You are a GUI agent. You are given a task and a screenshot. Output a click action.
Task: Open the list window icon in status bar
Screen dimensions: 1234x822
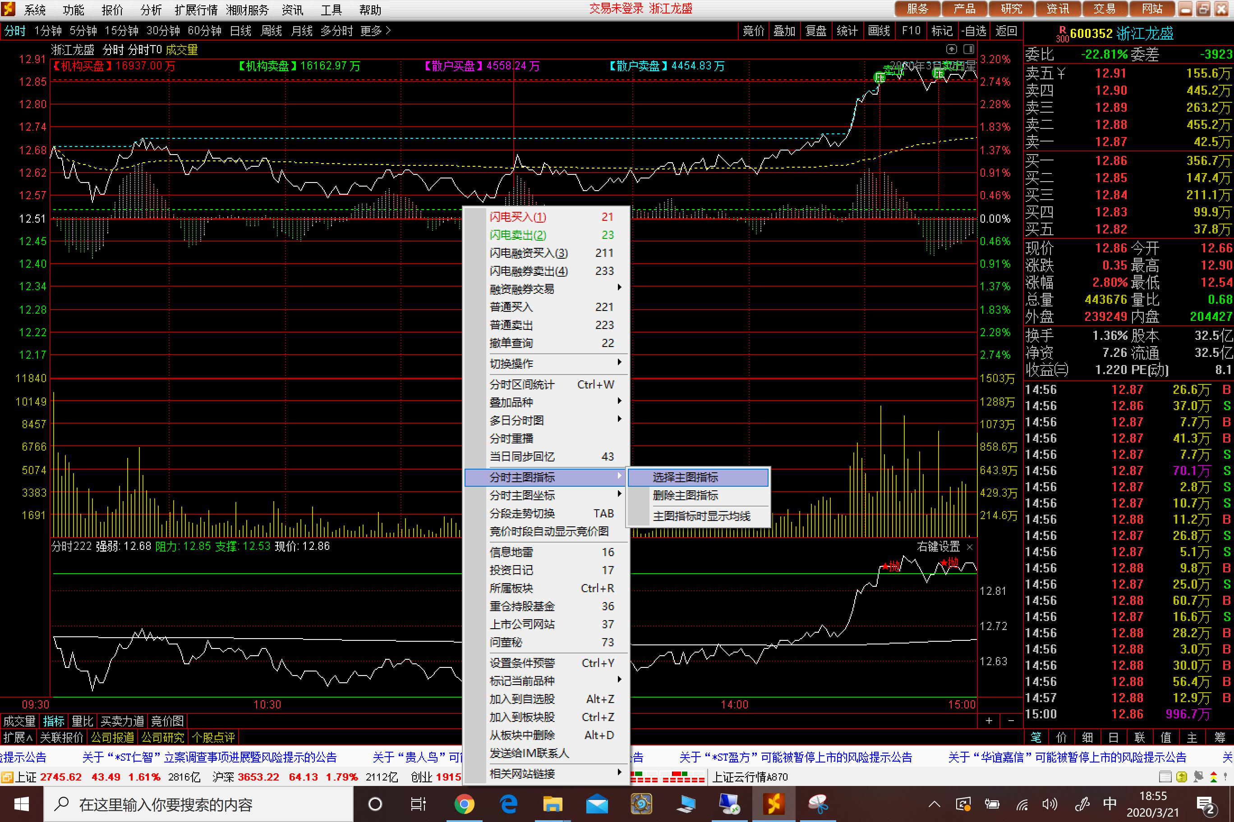tap(1165, 777)
